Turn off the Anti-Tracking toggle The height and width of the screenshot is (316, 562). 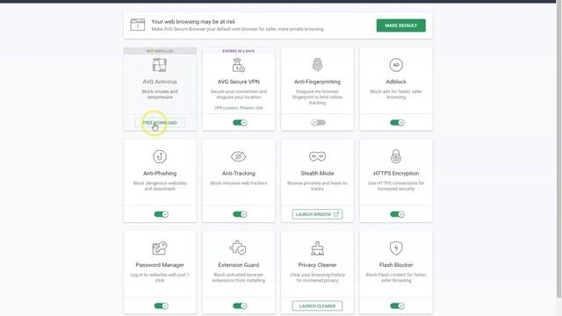pos(240,214)
